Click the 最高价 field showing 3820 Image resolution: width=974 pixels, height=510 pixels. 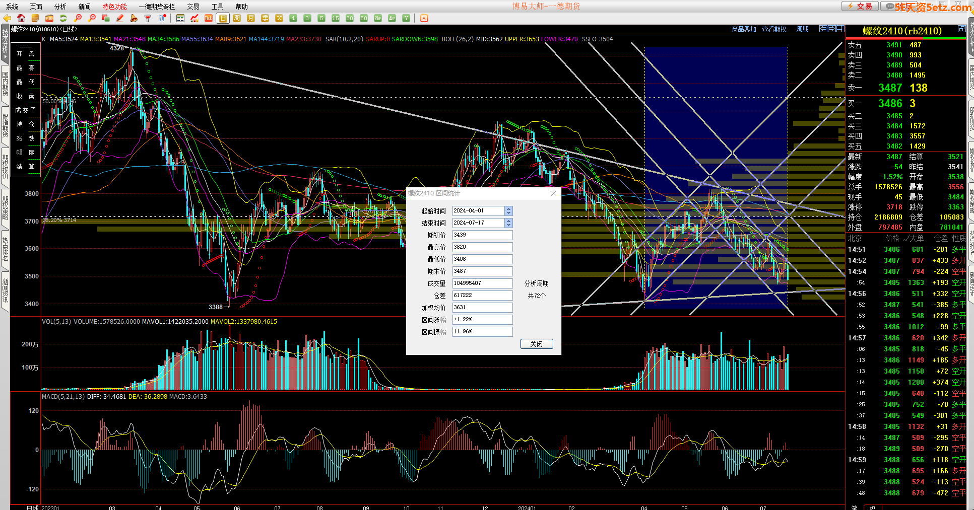tap(483, 247)
